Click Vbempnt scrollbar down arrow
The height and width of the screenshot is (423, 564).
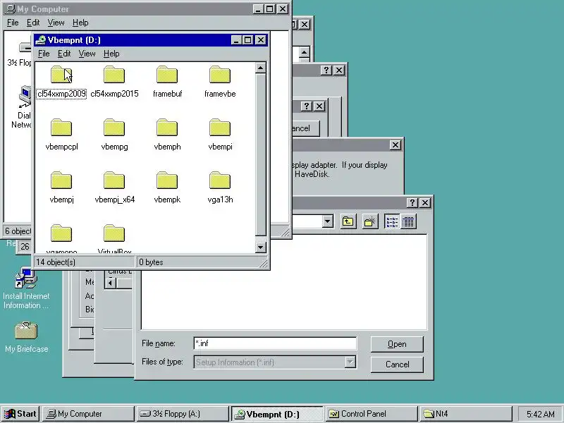pos(260,247)
